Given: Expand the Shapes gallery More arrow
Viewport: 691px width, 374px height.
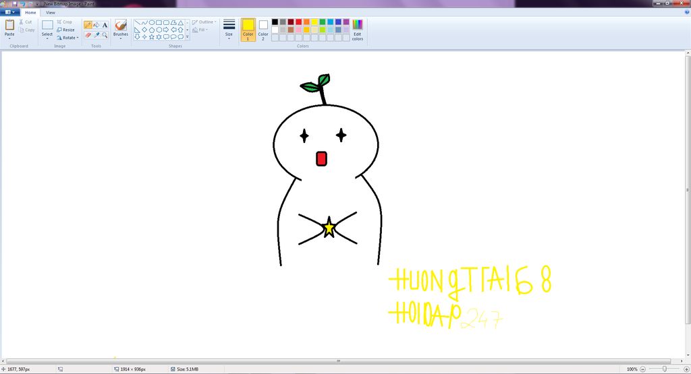Looking at the screenshot, I should [188, 36].
